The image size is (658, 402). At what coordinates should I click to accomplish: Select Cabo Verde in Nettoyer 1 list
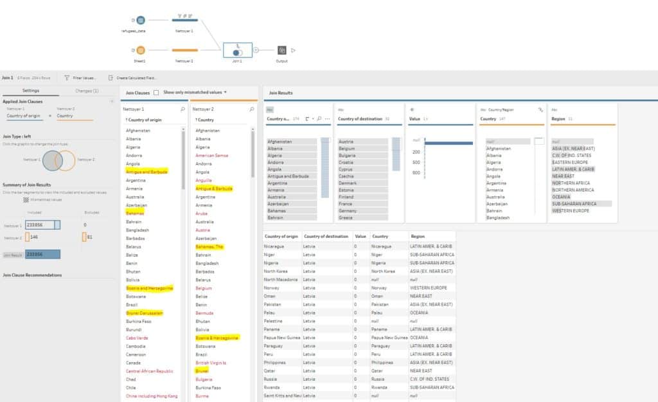click(x=137, y=338)
